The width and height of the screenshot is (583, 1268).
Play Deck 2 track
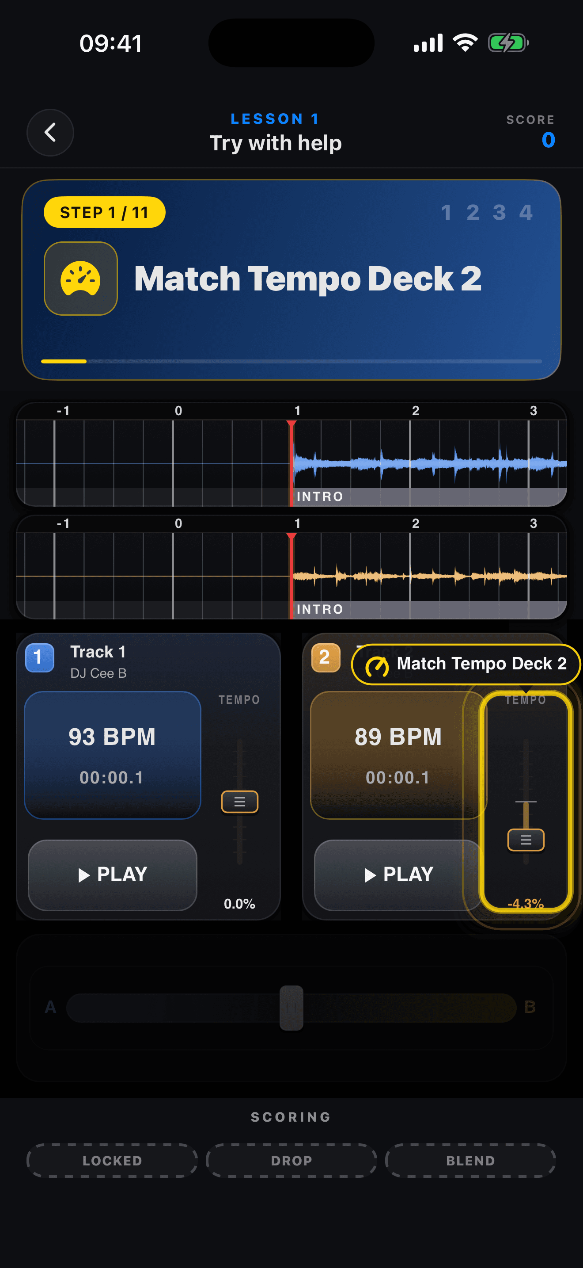tap(398, 875)
